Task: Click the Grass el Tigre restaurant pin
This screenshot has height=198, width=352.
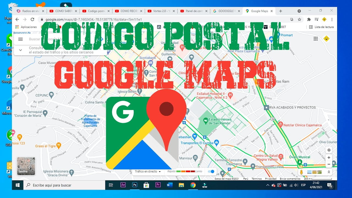Action: [58, 145]
